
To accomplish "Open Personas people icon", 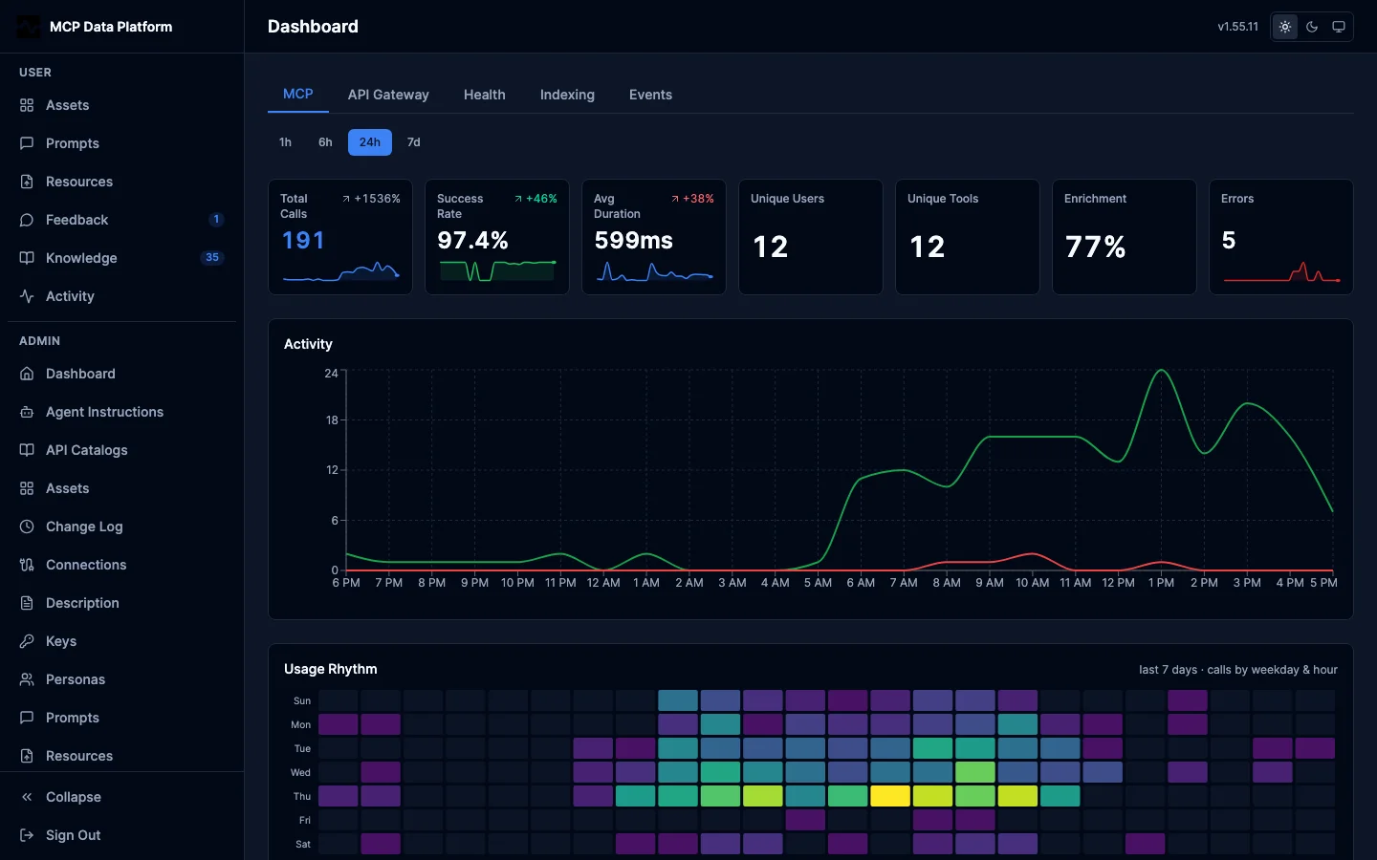I will tap(27, 679).
